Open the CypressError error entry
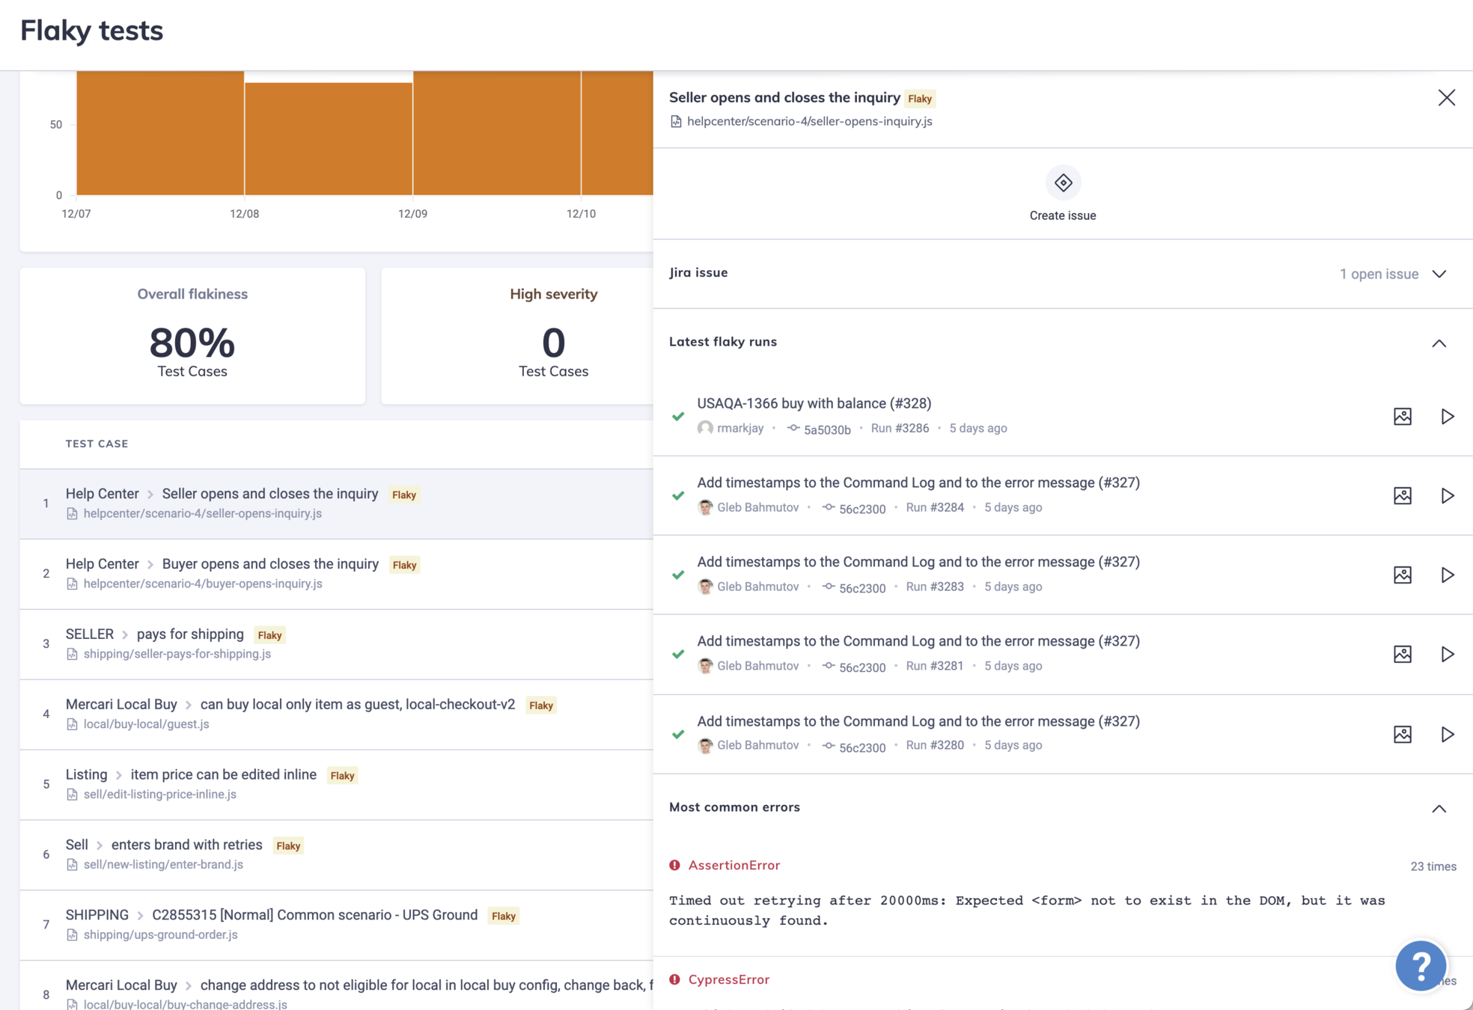This screenshot has height=1010, width=1473. pyautogui.click(x=728, y=980)
